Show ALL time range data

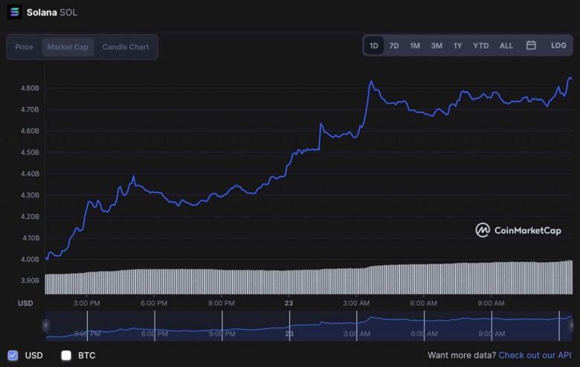tap(506, 45)
